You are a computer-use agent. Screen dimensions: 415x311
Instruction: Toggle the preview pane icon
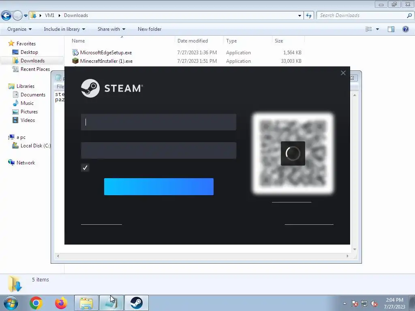pos(391,29)
